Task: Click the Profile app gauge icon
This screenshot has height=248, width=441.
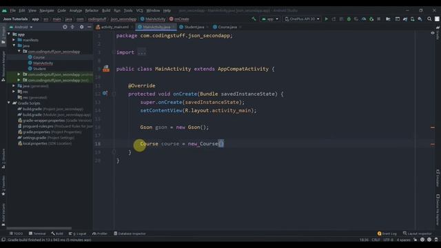Action: click(364, 19)
